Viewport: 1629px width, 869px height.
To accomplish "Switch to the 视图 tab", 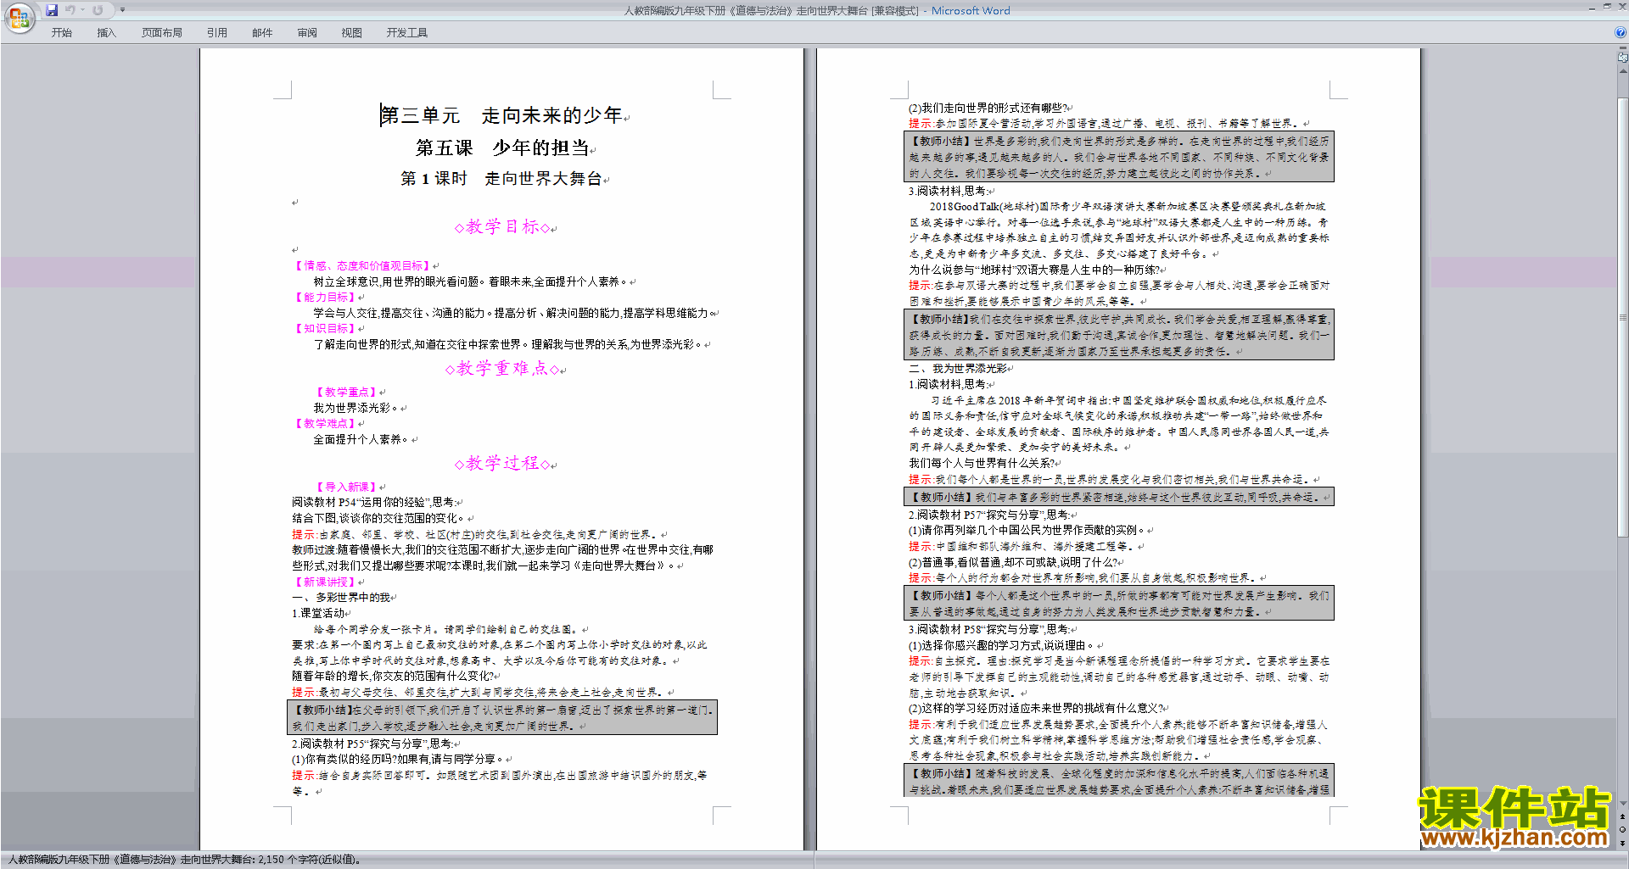I will point(351,33).
